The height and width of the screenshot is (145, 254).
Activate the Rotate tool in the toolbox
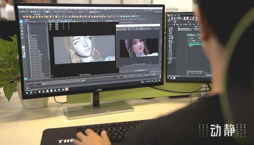coord(22,34)
